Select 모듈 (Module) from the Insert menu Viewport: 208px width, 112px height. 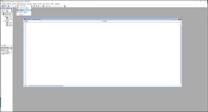21,10
